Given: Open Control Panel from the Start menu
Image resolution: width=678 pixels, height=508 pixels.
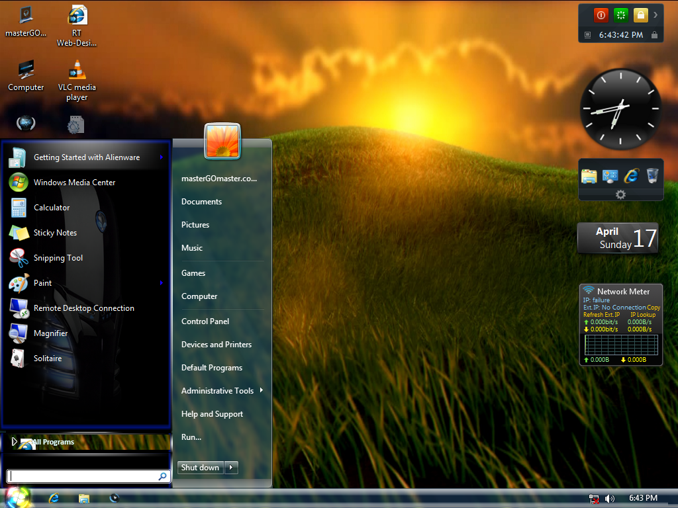Looking at the screenshot, I should pos(205,321).
